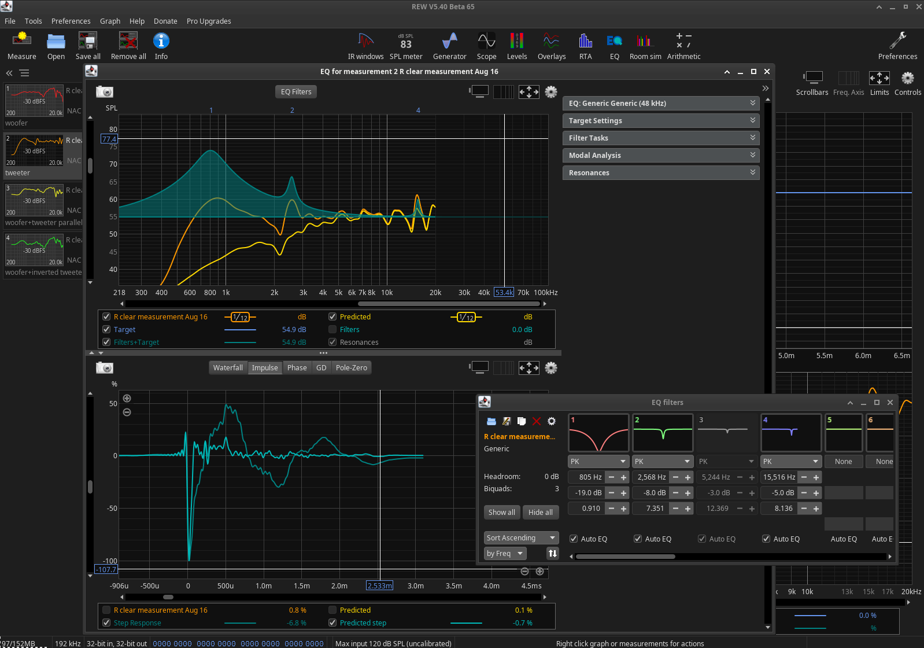924x648 pixels.
Task: Click the GD graph button
Action: 321,367
